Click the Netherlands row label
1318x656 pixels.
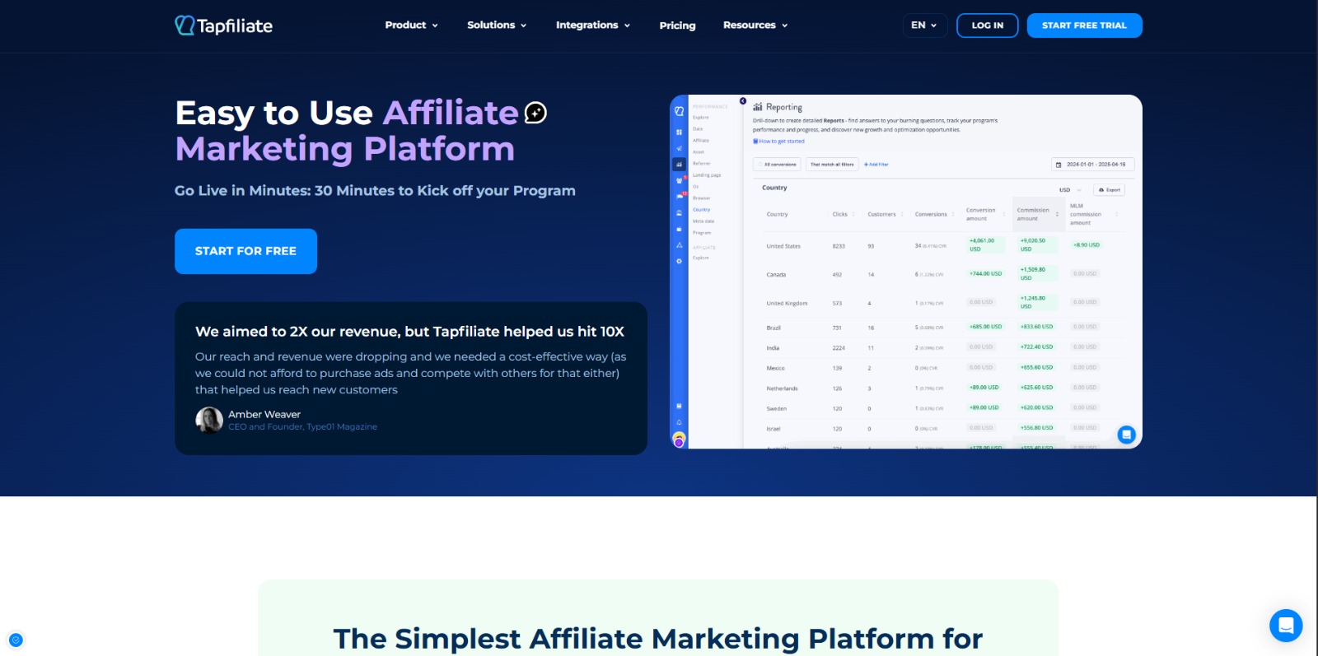782,388
